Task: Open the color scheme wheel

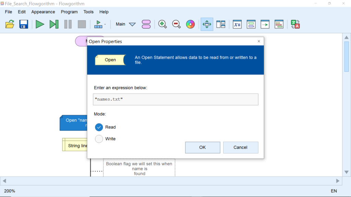Action: pyautogui.click(x=190, y=24)
